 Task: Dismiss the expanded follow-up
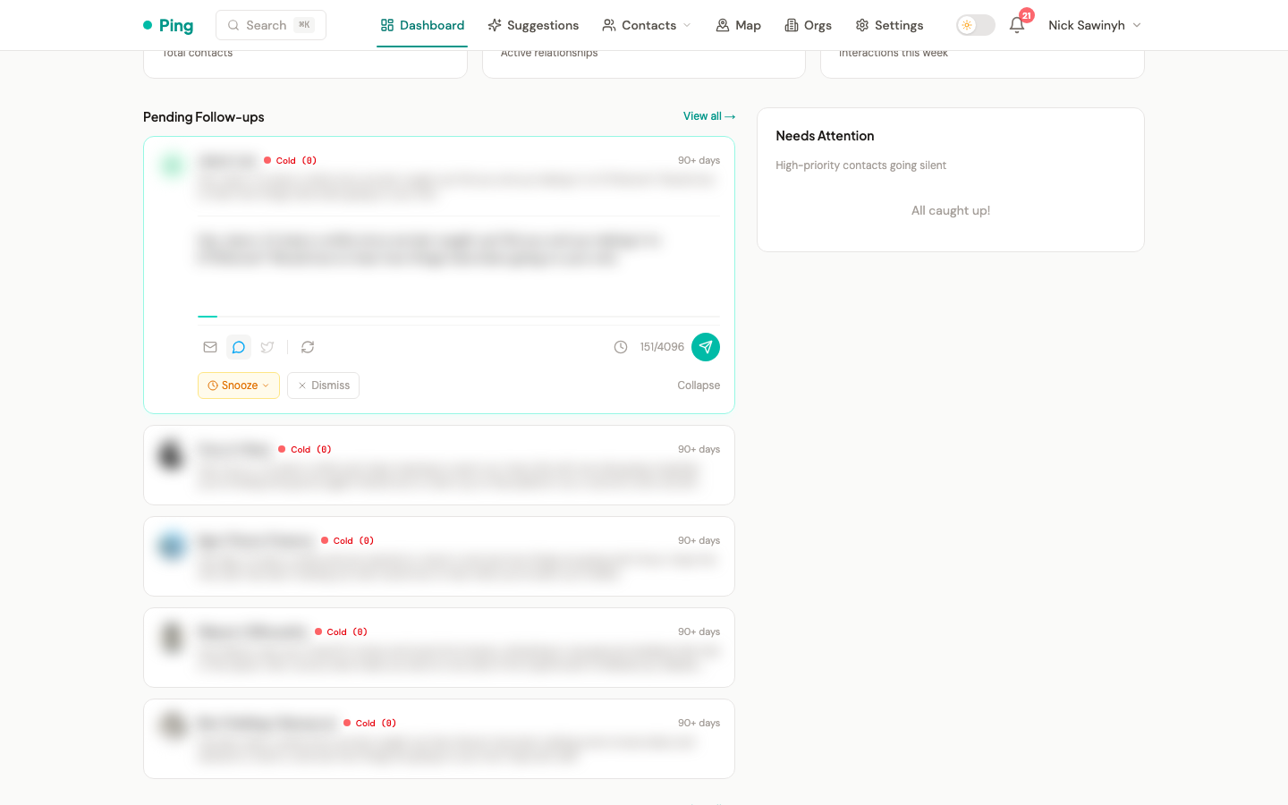324,386
